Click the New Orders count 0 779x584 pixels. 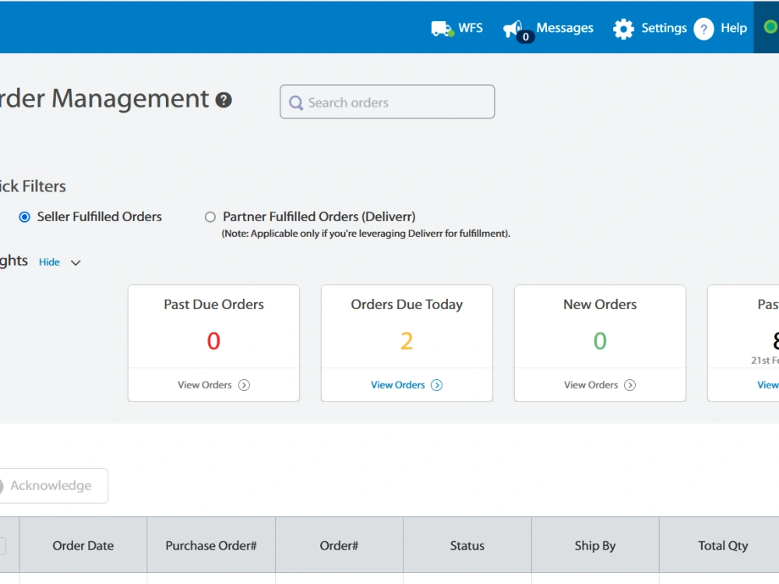coord(600,341)
